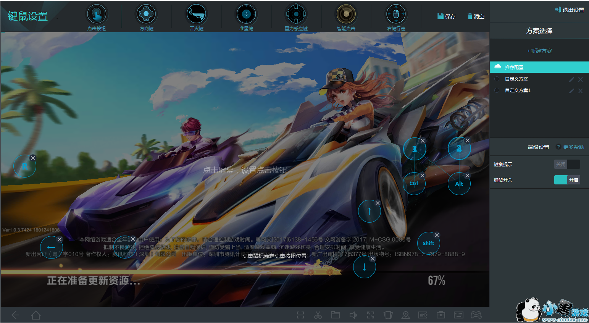Select the 点击按钮 click-button tool
The height and width of the screenshot is (323, 589).
coord(97,17)
